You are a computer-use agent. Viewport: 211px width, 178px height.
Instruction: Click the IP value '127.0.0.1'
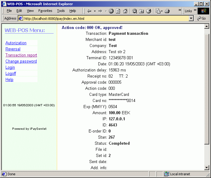click(117, 119)
